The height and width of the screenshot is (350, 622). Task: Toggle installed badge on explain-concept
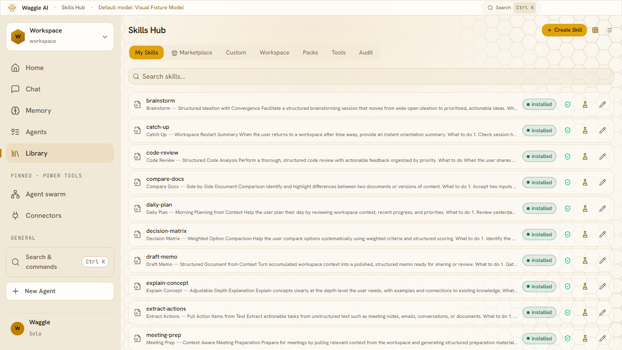point(539,286)
